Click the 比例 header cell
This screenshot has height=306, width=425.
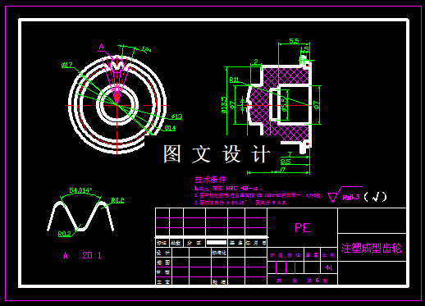329,255
